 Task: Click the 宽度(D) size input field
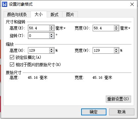pos(103,28)
